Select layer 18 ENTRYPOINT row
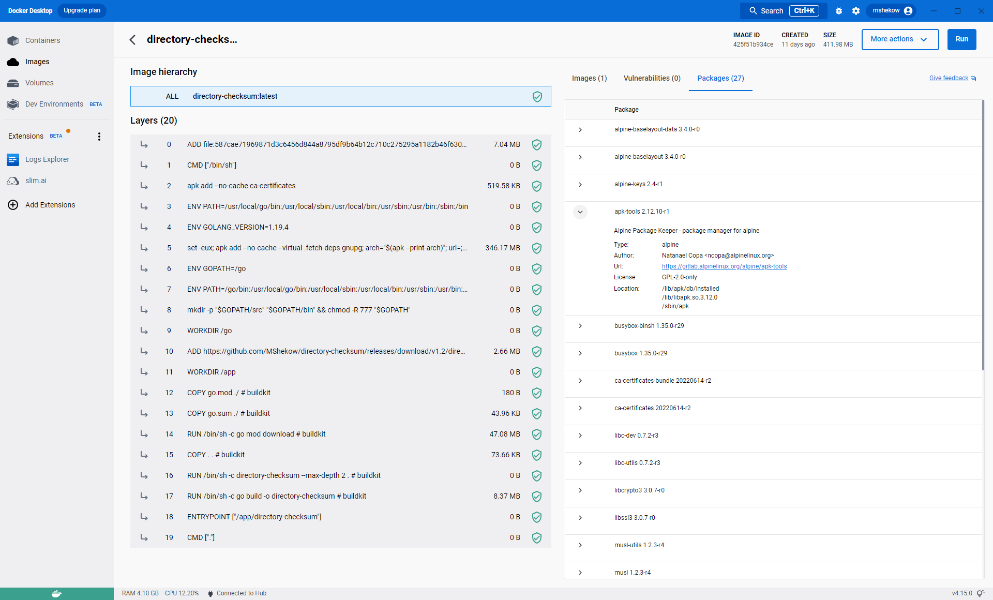993x600 pixels. point(340,517)
